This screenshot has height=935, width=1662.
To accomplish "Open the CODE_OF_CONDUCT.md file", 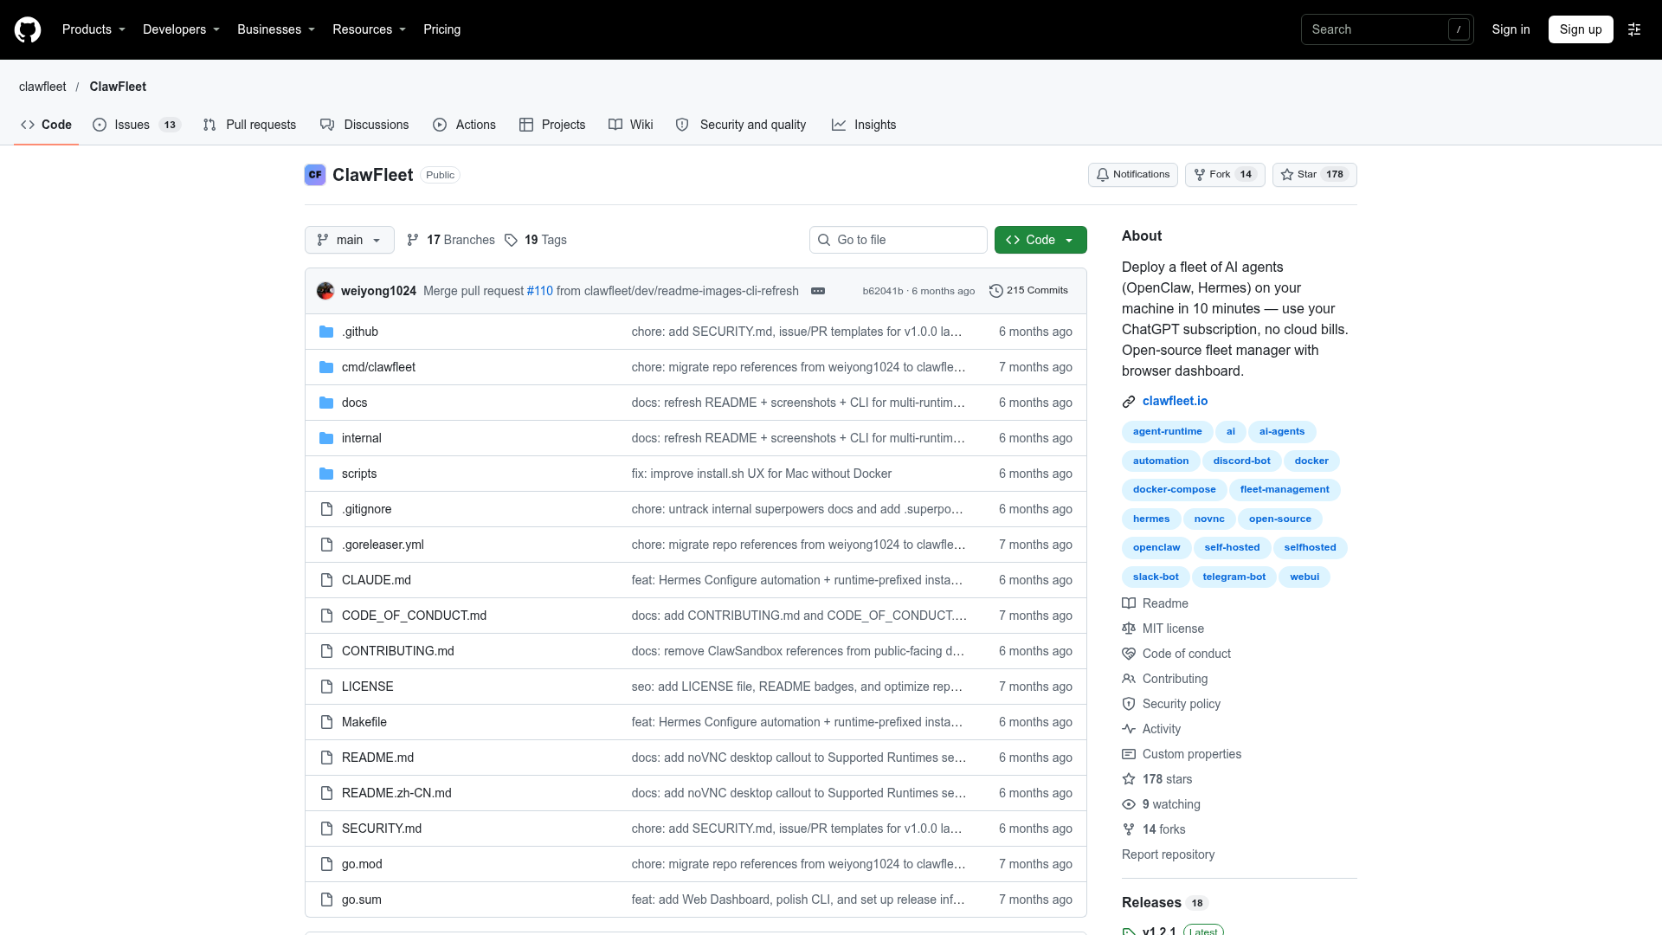I will coord(414,616).
